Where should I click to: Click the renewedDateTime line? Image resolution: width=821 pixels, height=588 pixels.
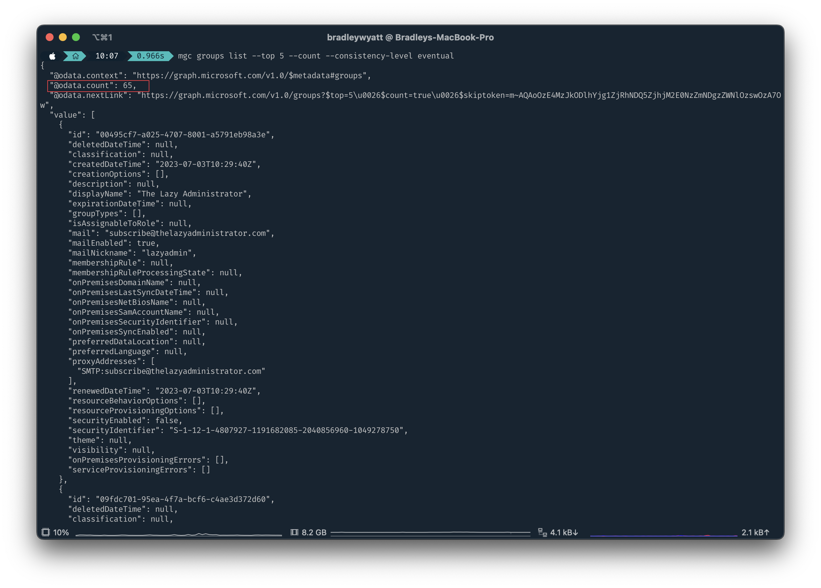(x=164, y=391)
